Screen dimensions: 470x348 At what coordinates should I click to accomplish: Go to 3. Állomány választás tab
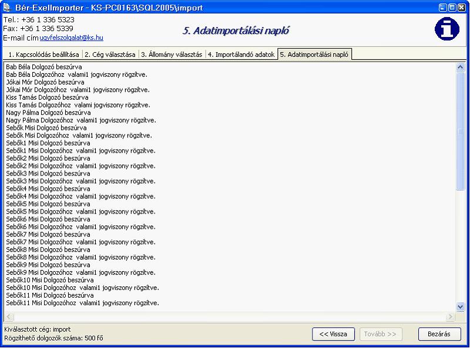coord(172,55)
